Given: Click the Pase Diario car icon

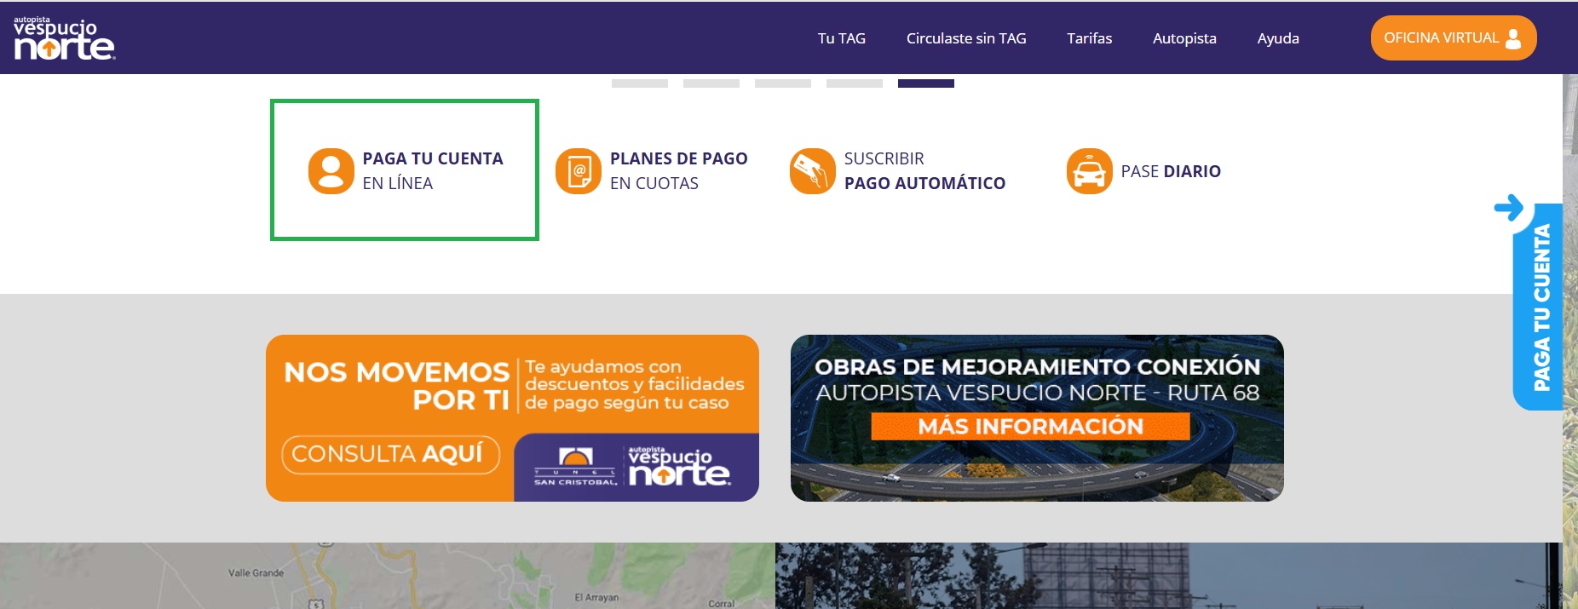Looking at the screenshot, I should click(1089, 171).
